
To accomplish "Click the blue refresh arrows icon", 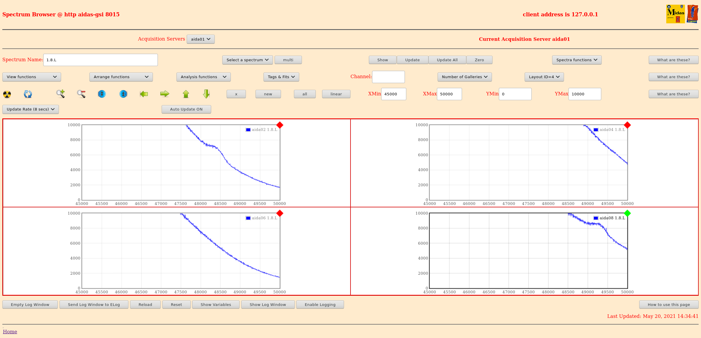I will (x=28, y=94).
